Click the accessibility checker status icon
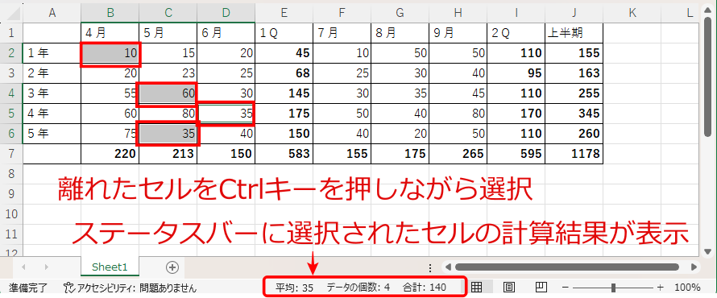This screenshot has height=298, width=717. coord(68,288)
